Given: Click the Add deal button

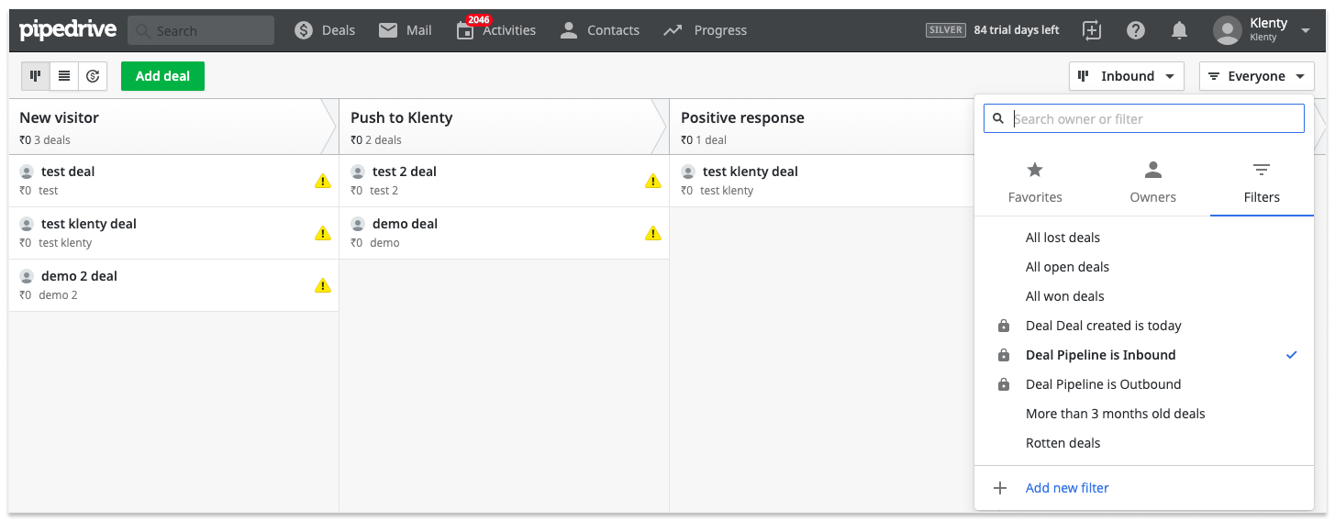Looking at the screenshot, I should point(162,76).
